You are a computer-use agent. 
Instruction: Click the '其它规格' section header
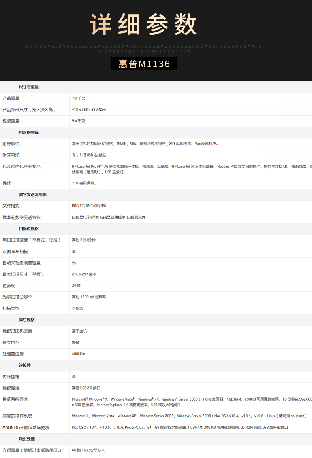click(27, 320)
